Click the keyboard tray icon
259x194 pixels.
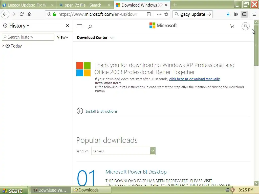(227, 190)
